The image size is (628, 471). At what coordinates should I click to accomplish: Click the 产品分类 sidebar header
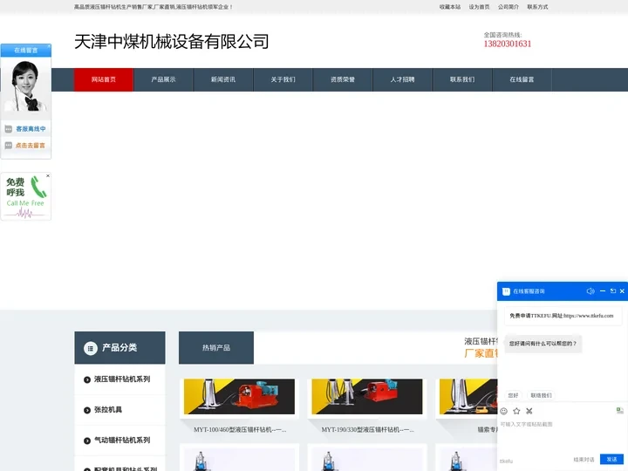point(119,348)
